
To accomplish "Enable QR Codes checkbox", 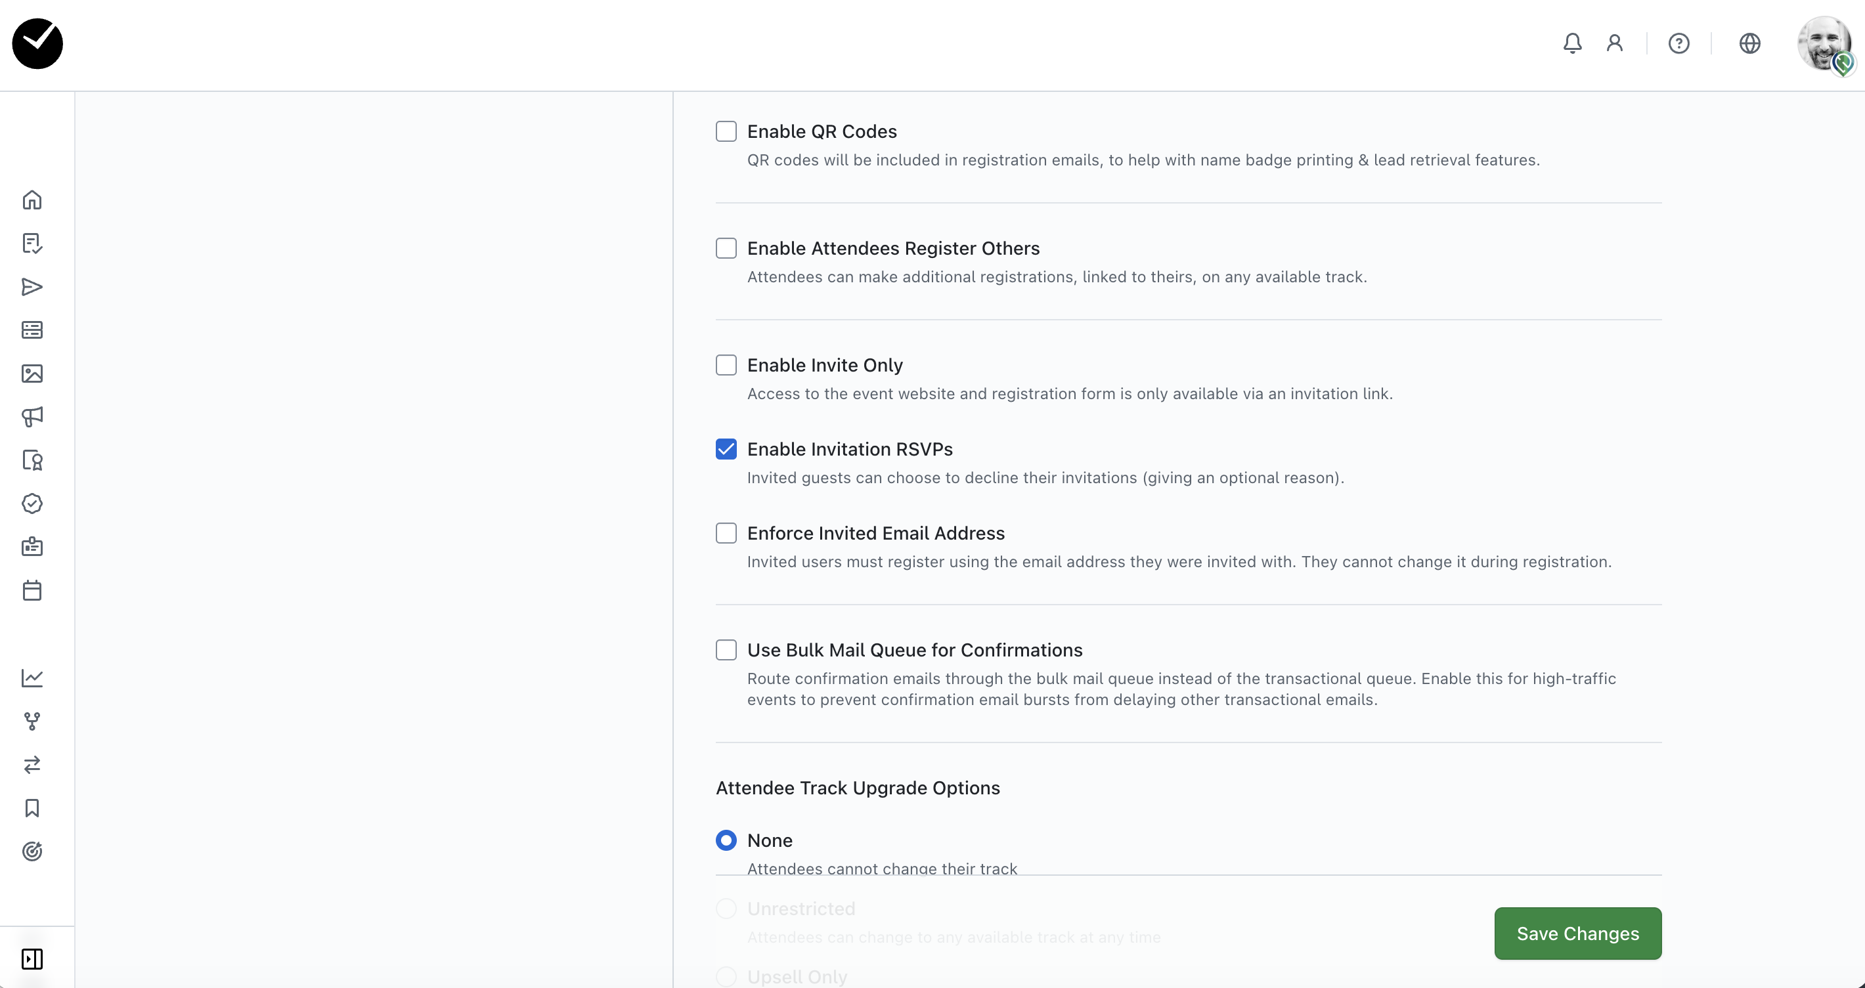I will 726,131.
